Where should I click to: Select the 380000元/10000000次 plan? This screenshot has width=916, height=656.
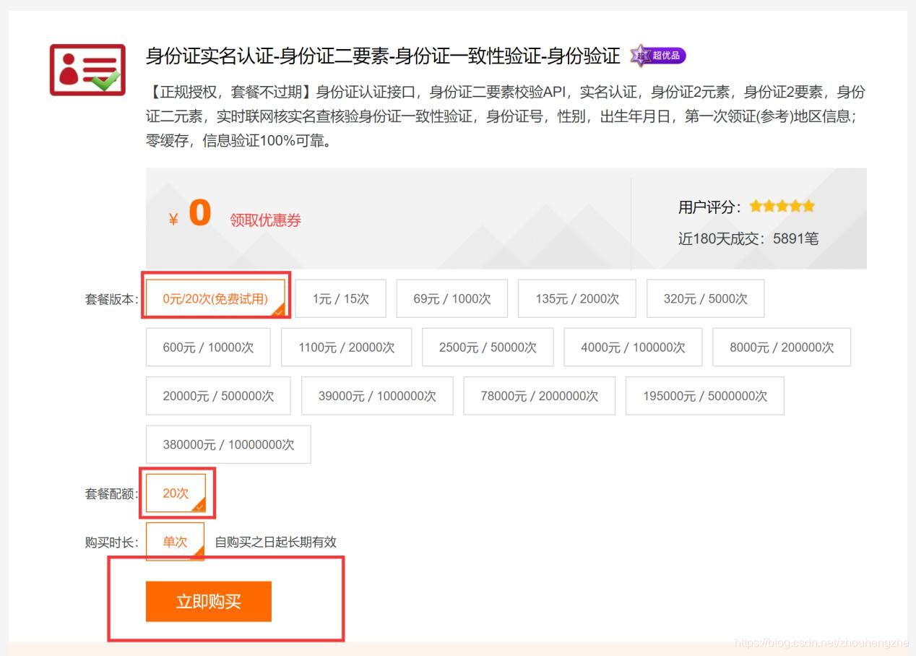point(228,444)
